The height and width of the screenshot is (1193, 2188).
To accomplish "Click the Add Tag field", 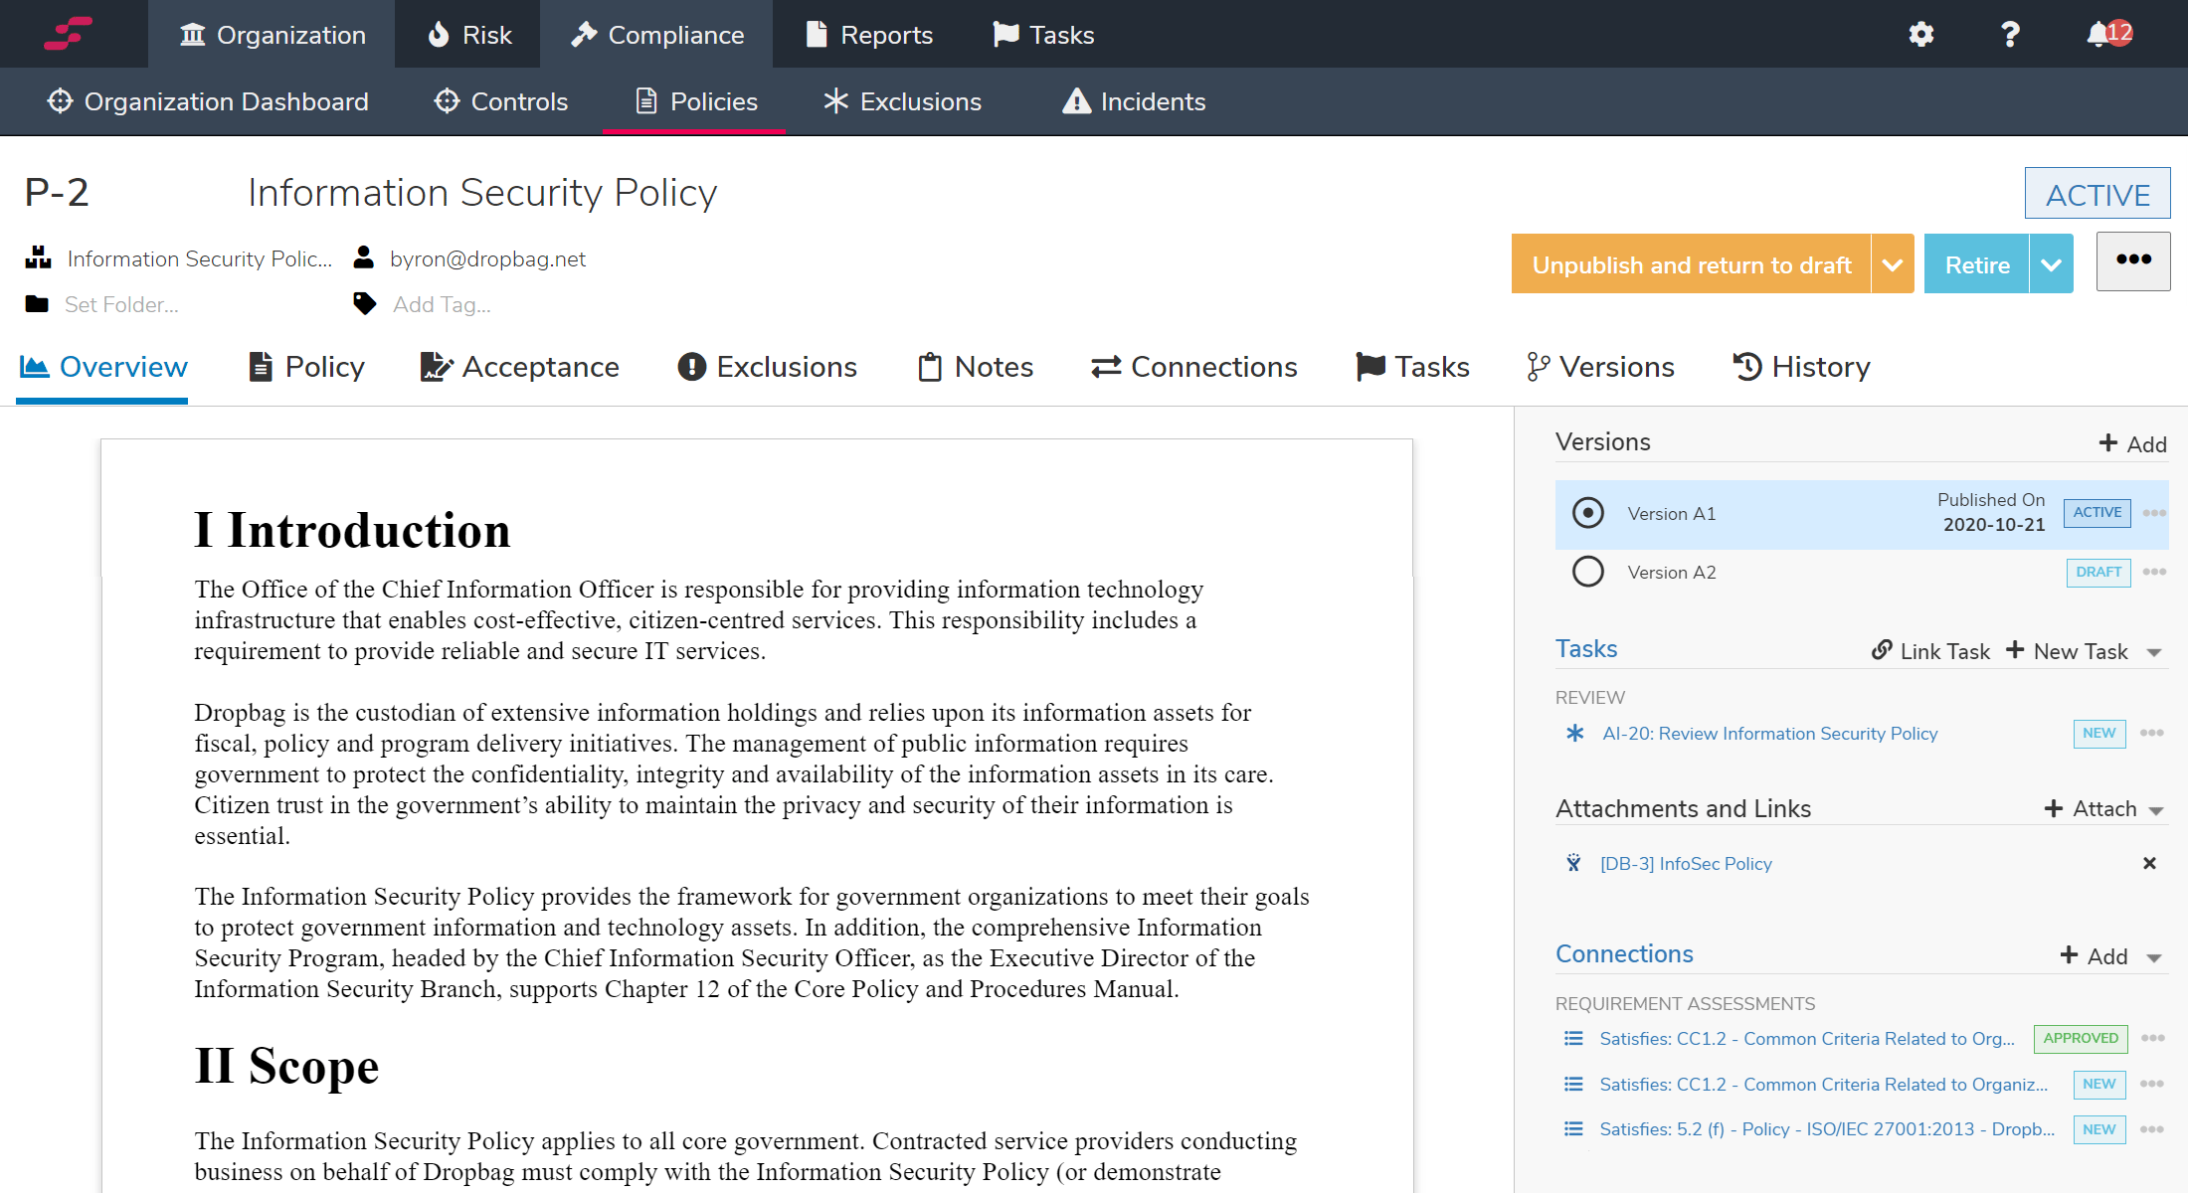I will (442, 304).
